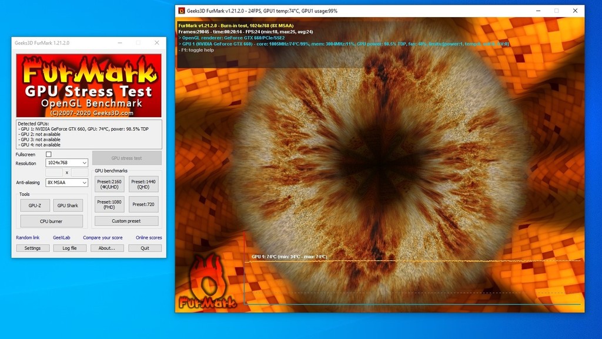Click the FurMark app icon in burn-in window title bar
Screen dimensions: 602x339
tap(182, 11)
